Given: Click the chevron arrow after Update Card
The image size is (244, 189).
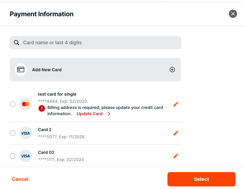Looking at the screenshot, I should click(x=109, y=114).
